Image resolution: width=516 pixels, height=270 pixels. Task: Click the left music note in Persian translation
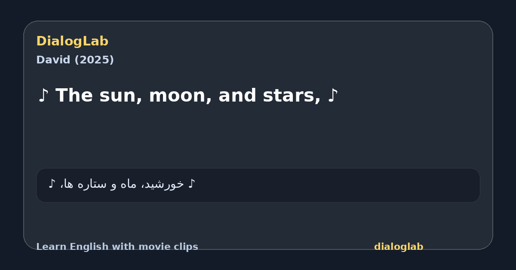(52, 184)
